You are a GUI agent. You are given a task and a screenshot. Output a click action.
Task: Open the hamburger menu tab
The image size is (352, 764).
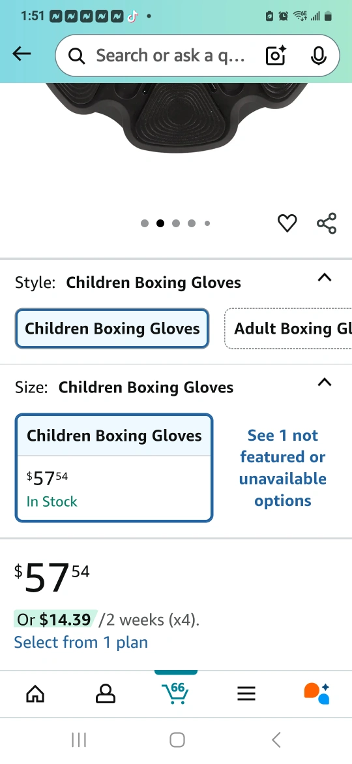click(246, 693)
